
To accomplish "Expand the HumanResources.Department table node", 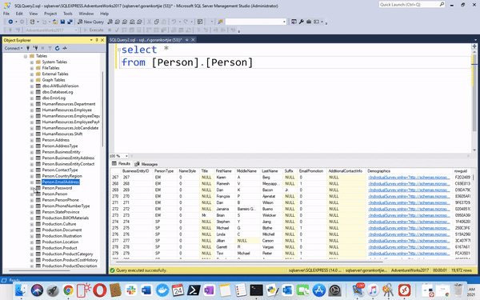I will [x=32, y=104].
